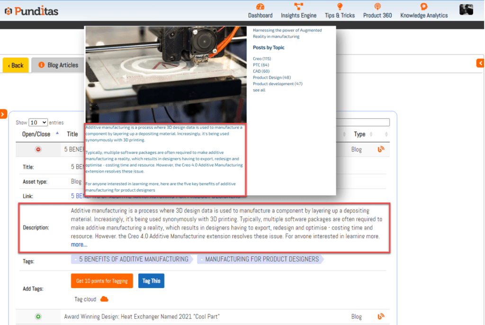Viewport: 485px width, 325px height.
Task: Click the yellow Back button
Action: point(16,65)
